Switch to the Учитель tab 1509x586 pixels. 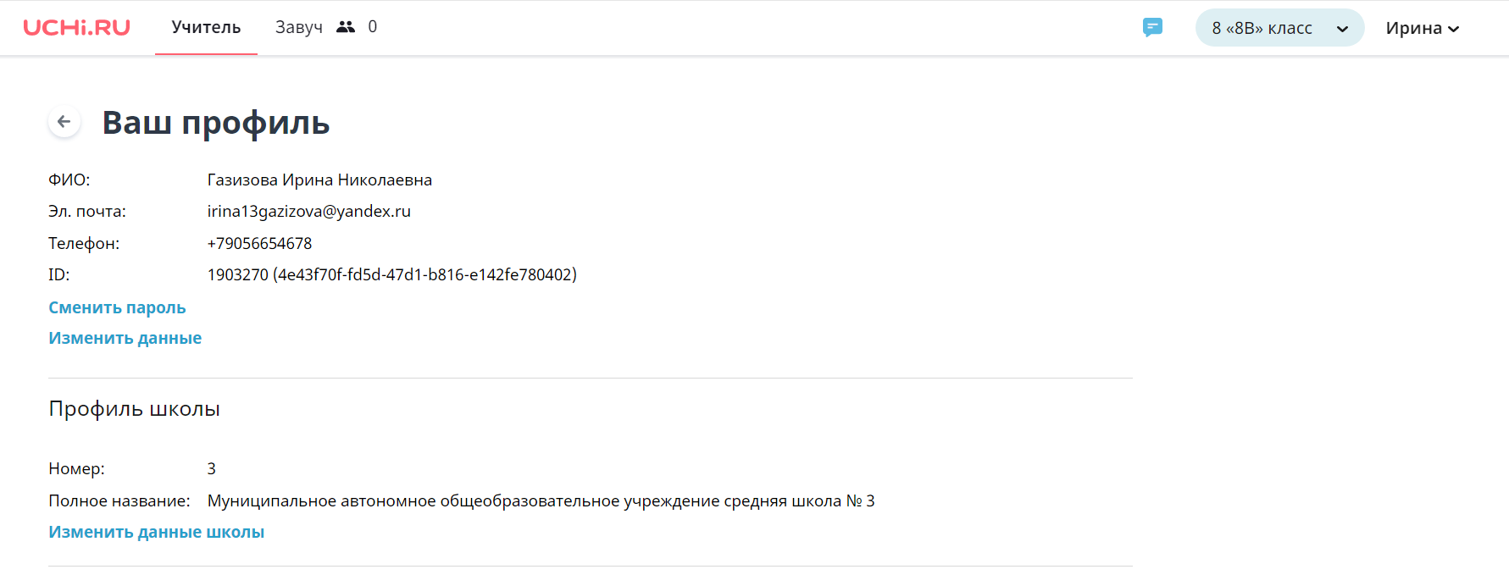pos(206,27)
